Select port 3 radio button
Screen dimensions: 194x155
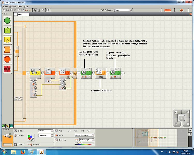coord(82,131)
